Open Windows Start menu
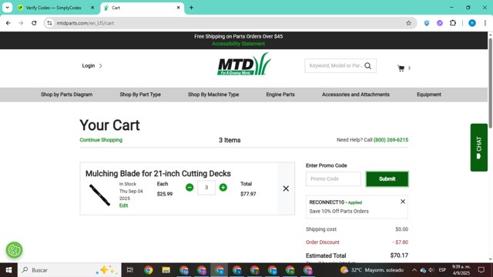493x277 pixels. (x=8, y=270)
